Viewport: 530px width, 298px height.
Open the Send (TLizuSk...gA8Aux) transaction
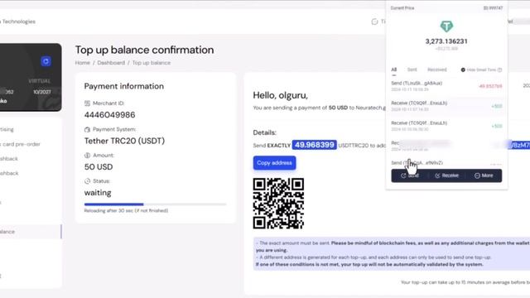point(446,86)
